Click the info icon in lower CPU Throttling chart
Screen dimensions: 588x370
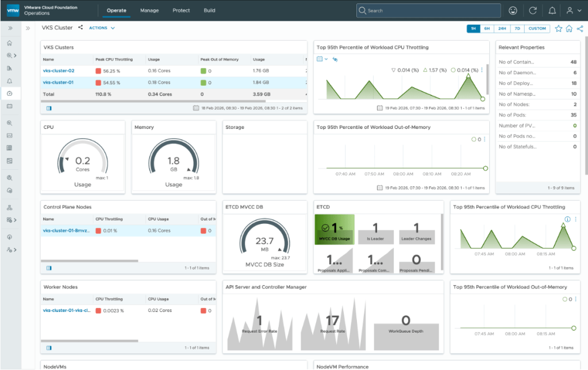coord(567,219)
